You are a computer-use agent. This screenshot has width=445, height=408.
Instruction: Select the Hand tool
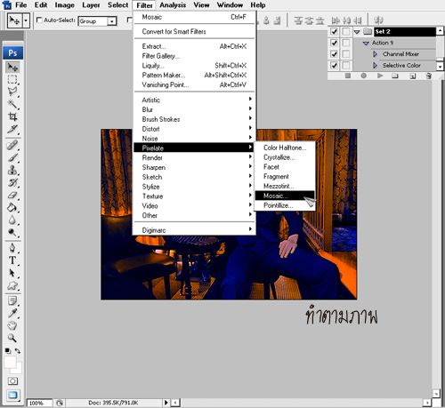coord(12,325)
